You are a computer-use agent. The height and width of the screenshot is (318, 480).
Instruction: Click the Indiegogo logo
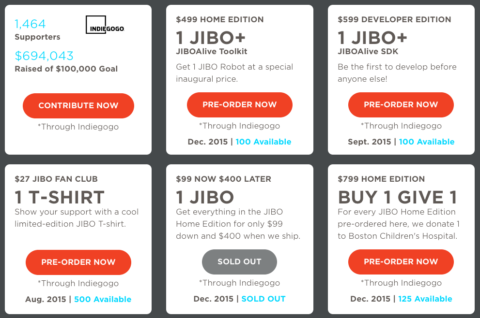click(105, 25)
